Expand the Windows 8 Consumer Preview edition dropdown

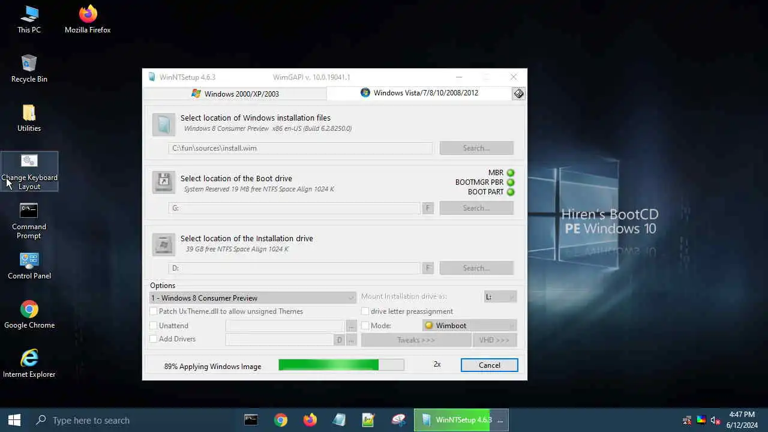point(253,298)
